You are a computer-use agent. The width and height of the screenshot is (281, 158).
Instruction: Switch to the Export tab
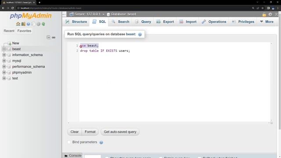pos(165,22)
